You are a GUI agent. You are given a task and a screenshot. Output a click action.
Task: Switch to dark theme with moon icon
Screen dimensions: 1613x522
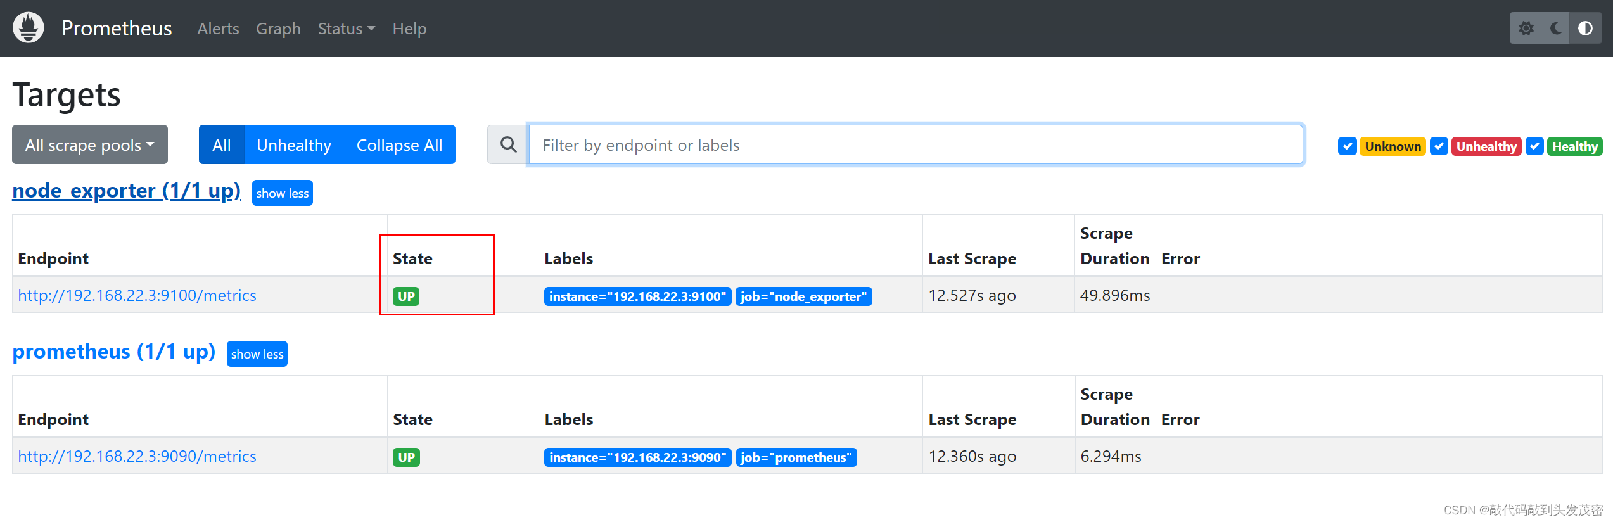click(1555, 29)
